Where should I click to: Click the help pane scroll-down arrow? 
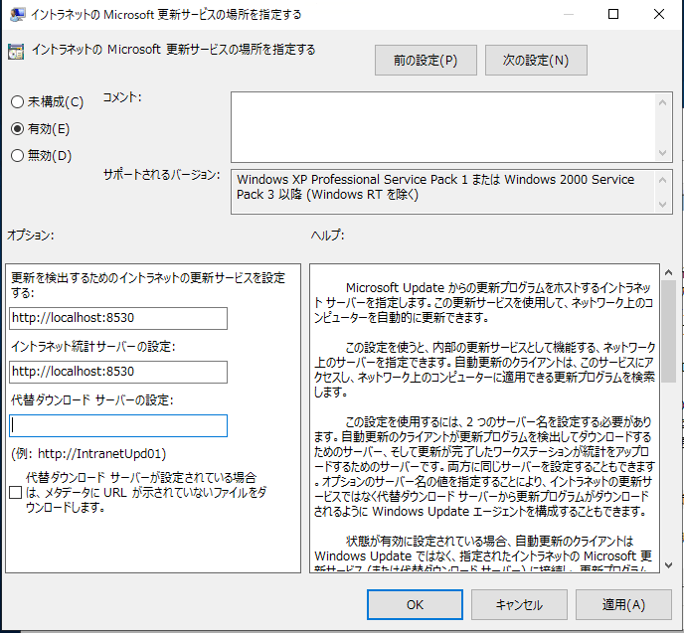click(668, 565)
